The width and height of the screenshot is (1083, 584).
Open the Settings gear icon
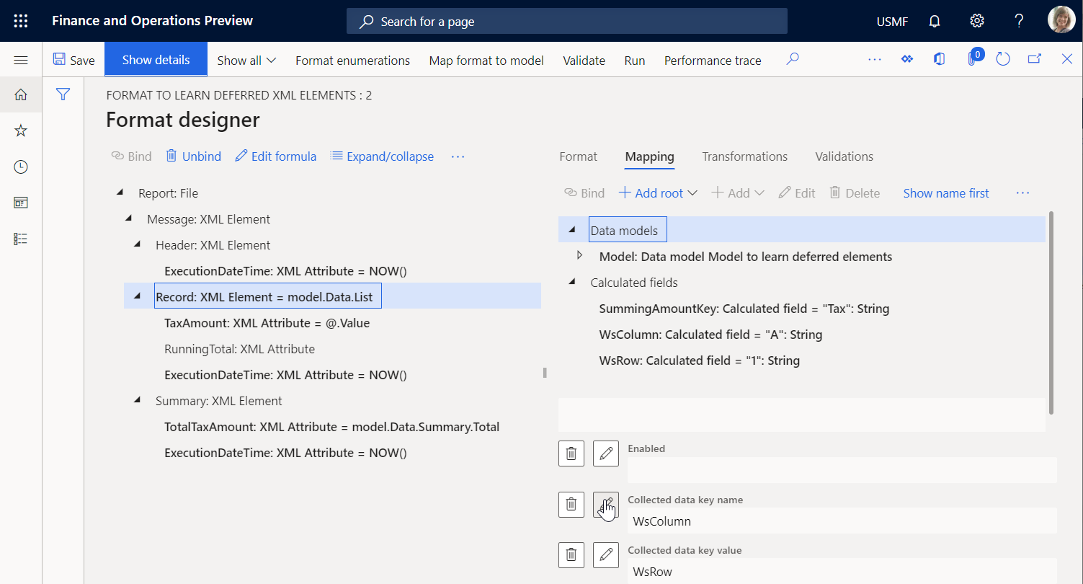tap(976, 21)
